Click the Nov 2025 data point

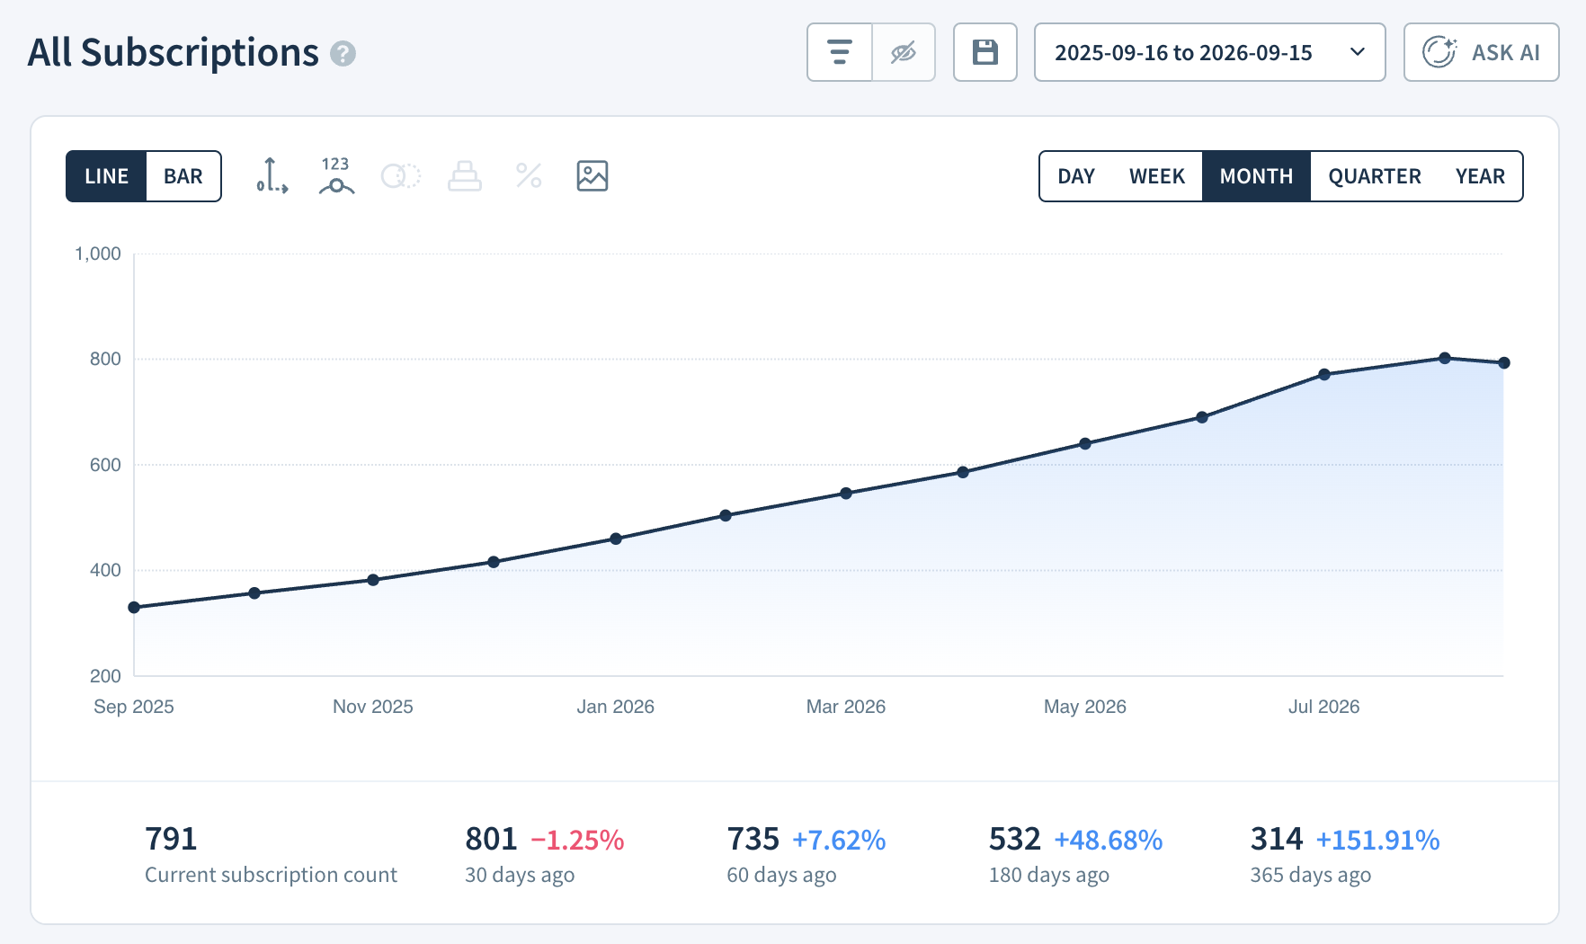(x=373, y=580)
